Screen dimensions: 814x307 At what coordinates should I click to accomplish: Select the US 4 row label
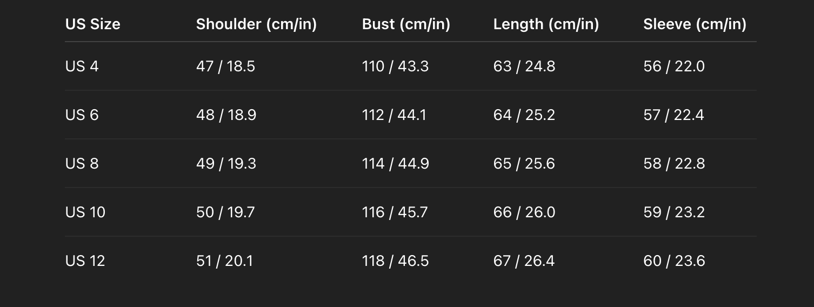[x=82, y=66]
